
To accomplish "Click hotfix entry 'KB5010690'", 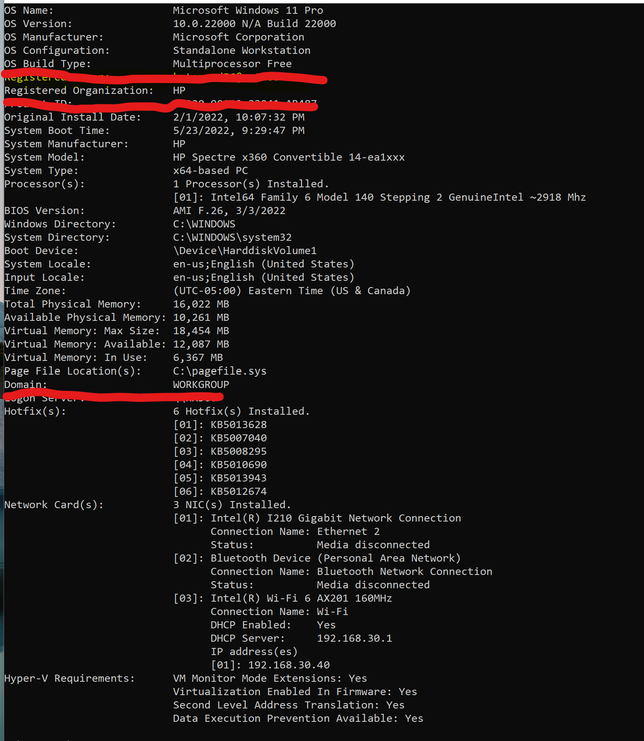I will click(239, 464).
